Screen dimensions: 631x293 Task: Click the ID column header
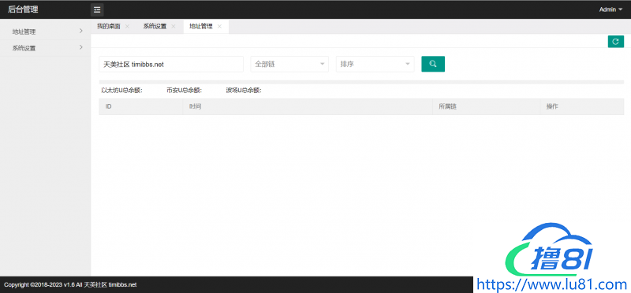tap(141, 107)
